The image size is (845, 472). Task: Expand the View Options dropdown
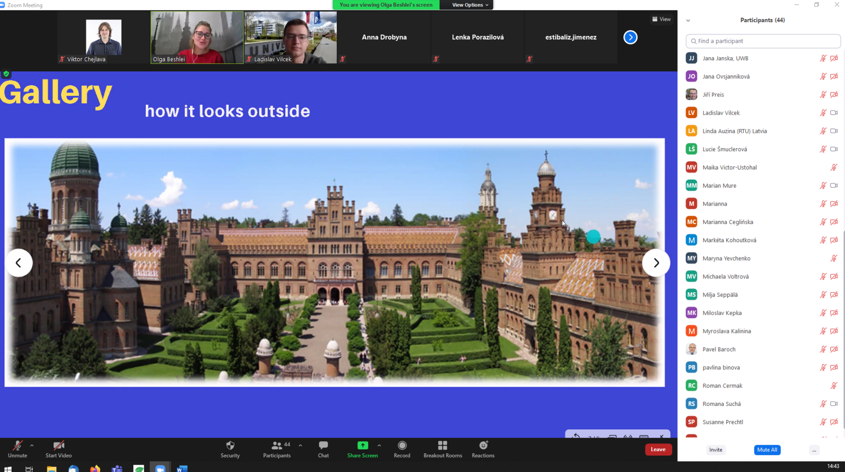pos(470,5)
